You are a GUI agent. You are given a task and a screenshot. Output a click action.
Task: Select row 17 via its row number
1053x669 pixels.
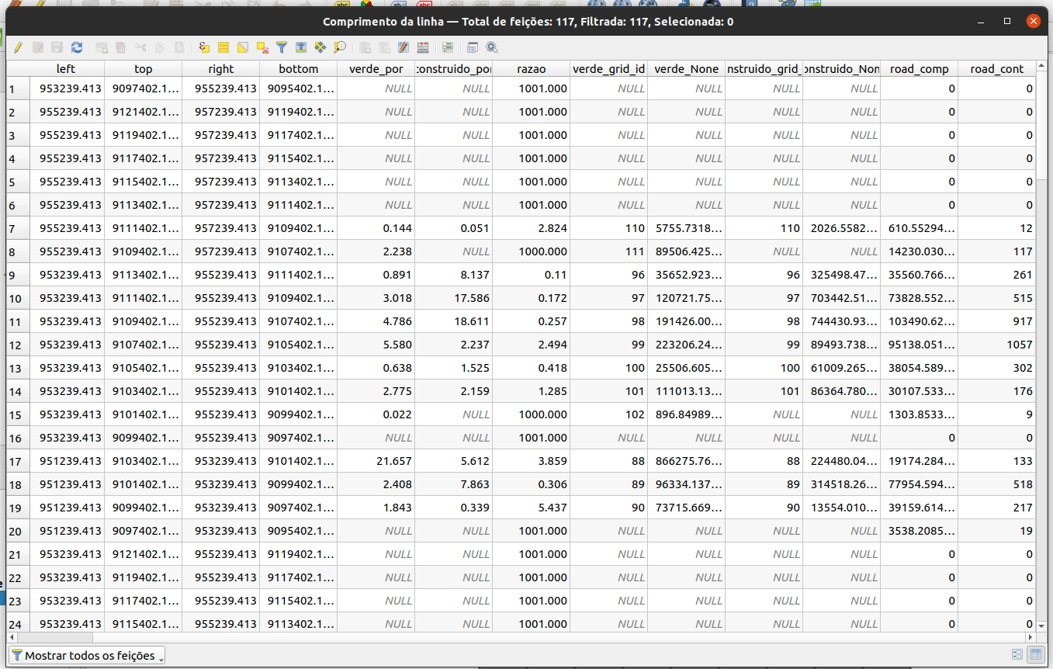coord(16,461)
